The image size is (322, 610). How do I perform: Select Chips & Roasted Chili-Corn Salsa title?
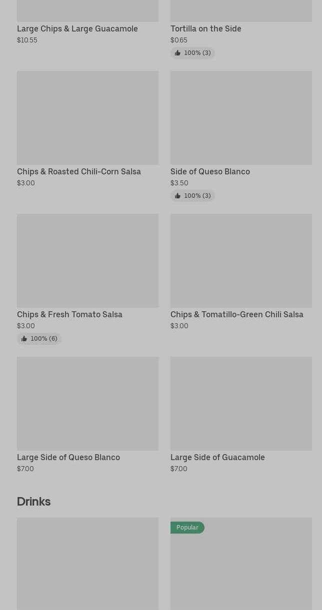coord(79,172)
